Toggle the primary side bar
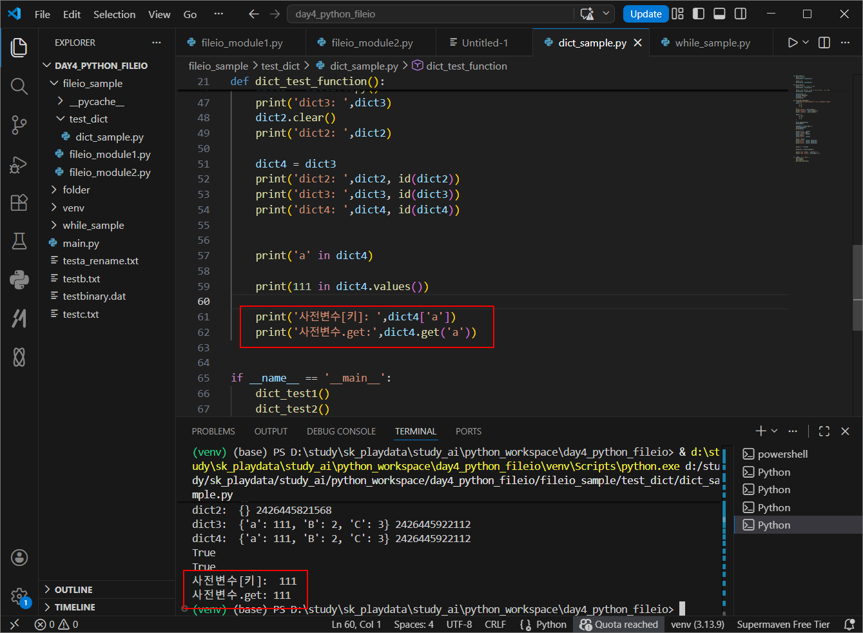The height and width of the screenshot is (633, 863). tap(699, 14)
